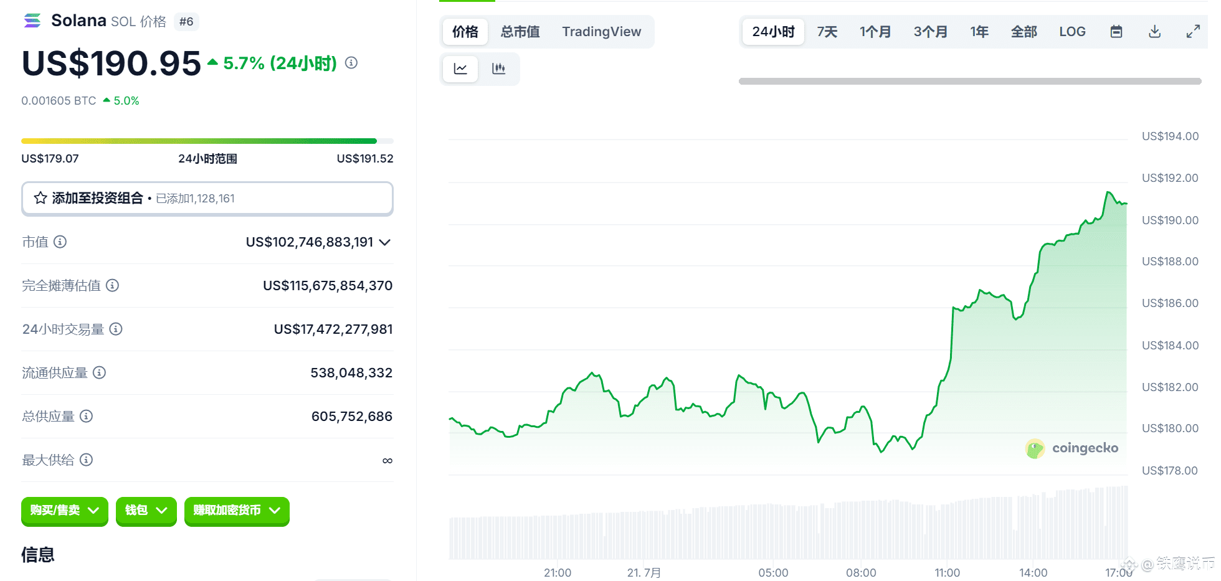This screenshot has height=581, width=1221.
Task: Select the 7天 time range
Action: click(827, 32)
